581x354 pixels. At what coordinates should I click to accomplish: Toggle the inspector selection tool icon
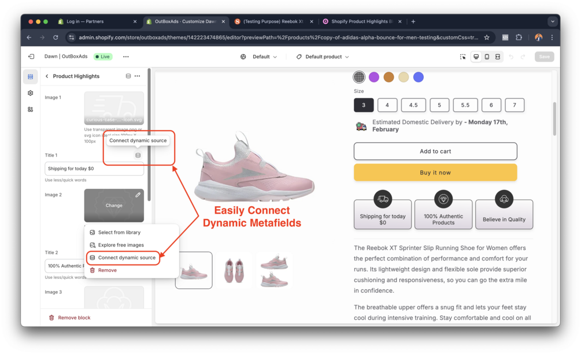pos(463,57)
